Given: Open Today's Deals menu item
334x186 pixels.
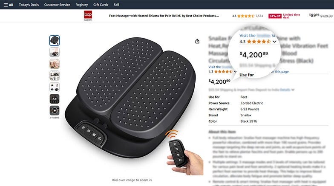Looking at the screenshot, I should click(x=29, y=5).
